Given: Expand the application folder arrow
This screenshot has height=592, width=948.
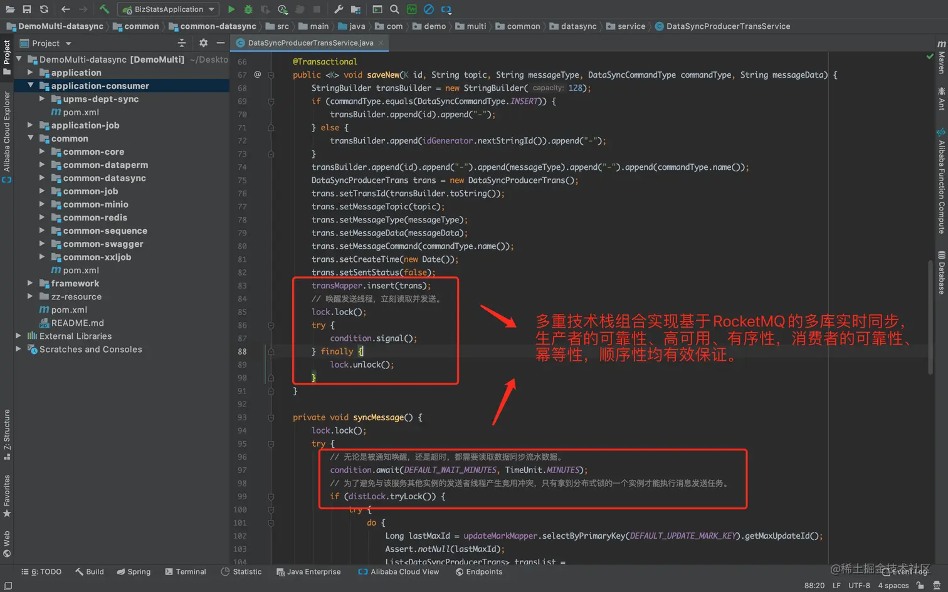Looking at the screenshot, I should [x=30, y=73].
